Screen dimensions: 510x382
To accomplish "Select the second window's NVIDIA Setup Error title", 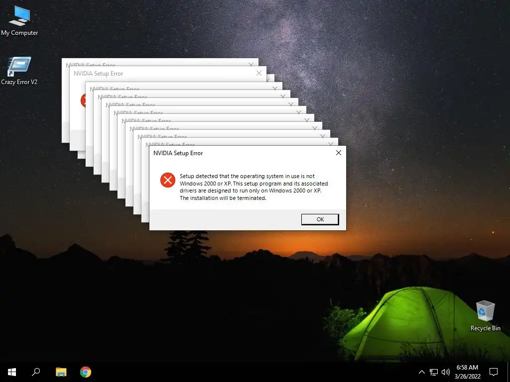I will (98, 74).
